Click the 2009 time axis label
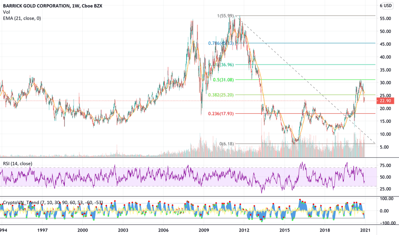This screenshot has height=235, width=399. tap(204, 230)
